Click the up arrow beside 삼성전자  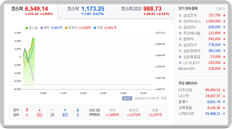click(224, 15)
